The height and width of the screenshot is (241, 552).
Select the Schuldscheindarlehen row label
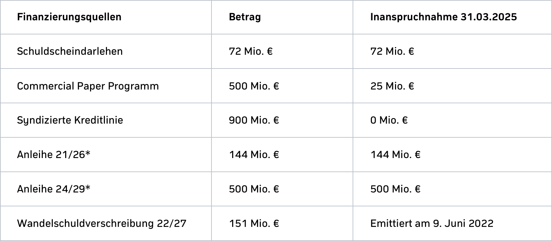pyautogui.click(x=70, y=51)
